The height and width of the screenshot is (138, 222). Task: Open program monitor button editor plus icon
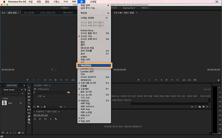point(218,80)
